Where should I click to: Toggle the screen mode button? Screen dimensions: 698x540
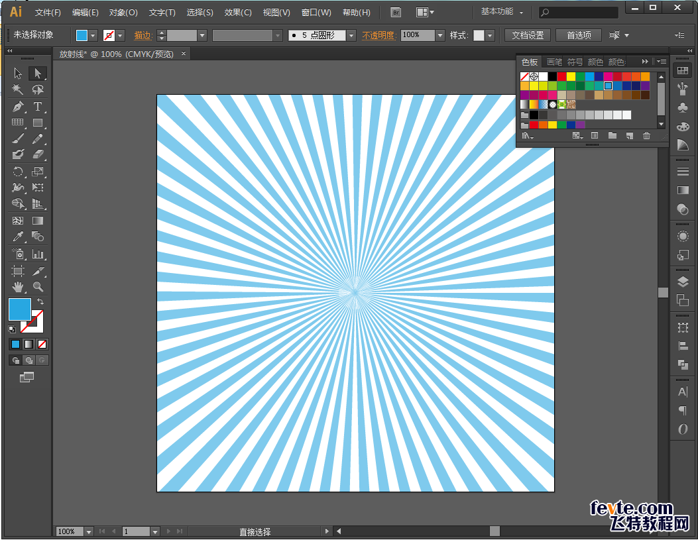click(27, 377)
